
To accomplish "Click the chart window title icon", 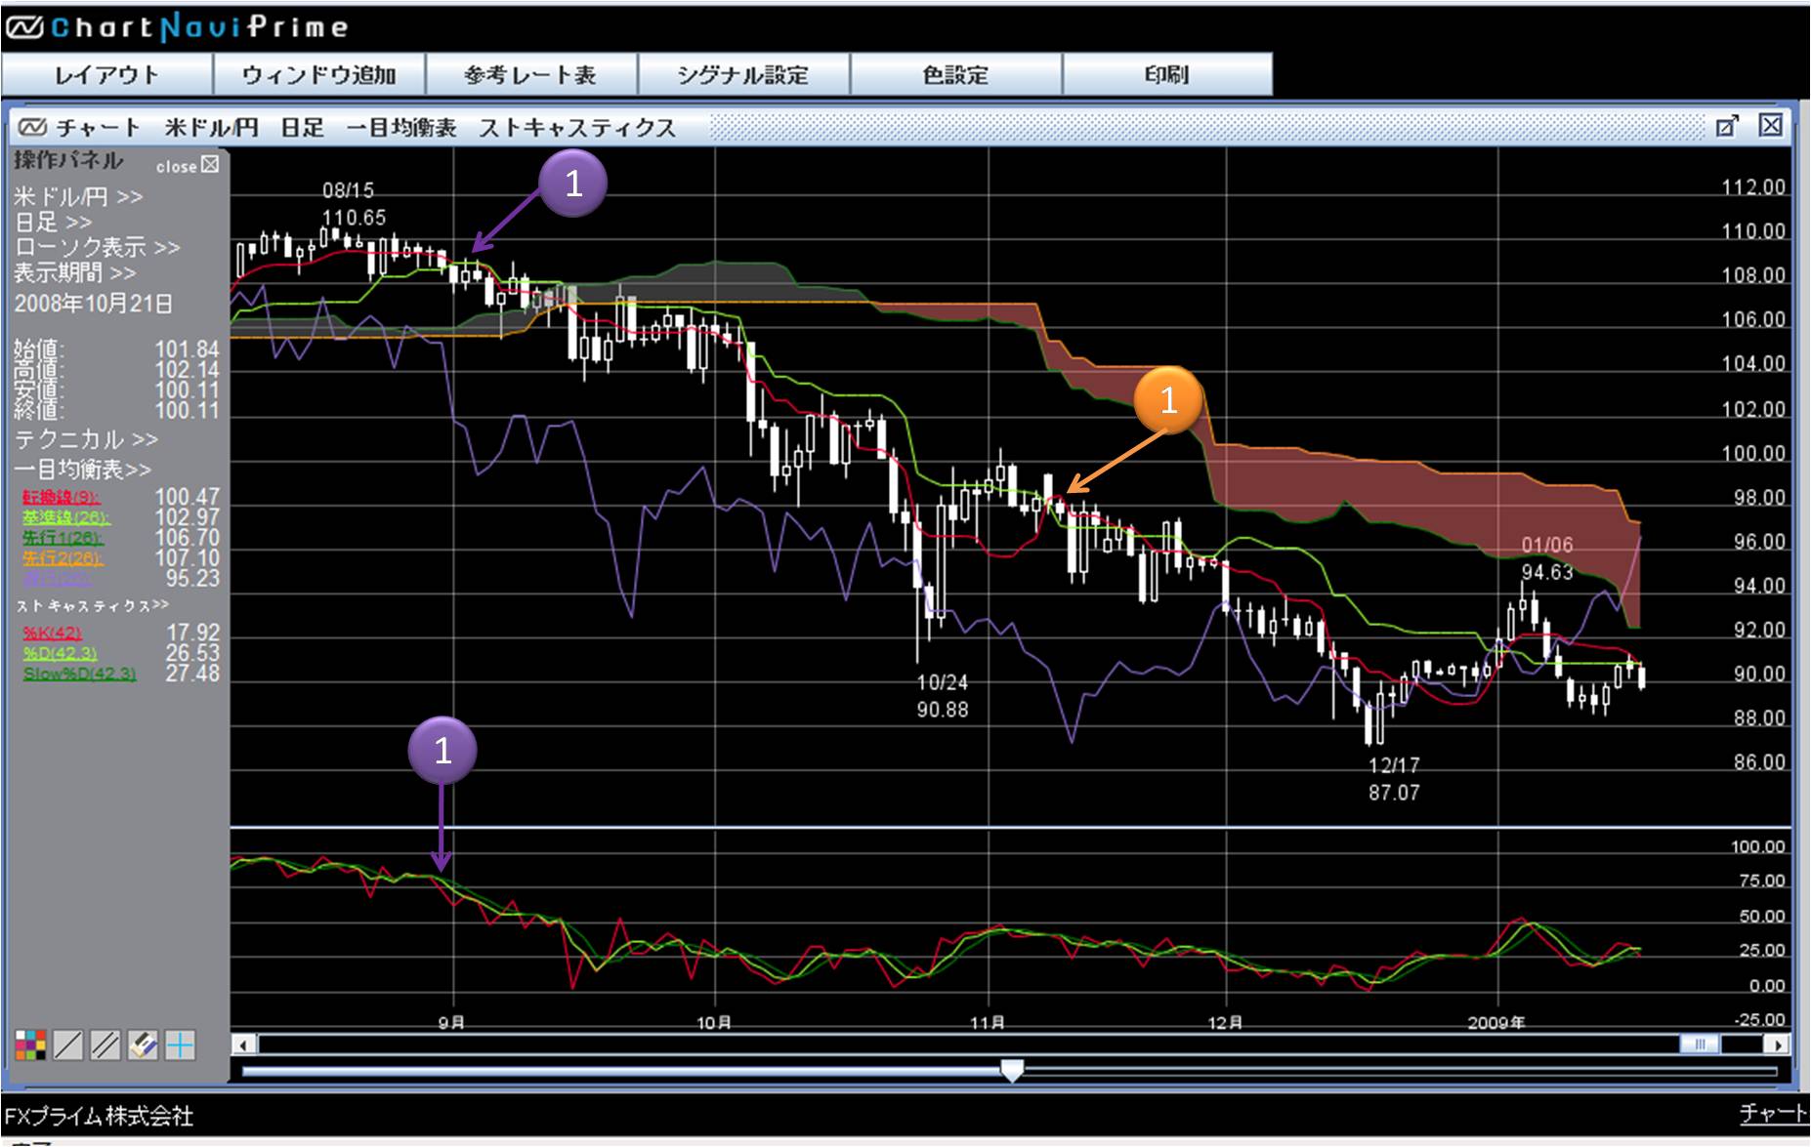I will (31, 127).
